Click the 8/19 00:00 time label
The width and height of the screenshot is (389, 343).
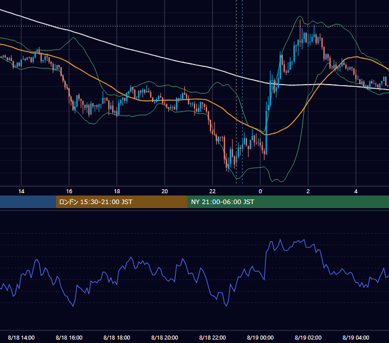click(x=260, y=337)
